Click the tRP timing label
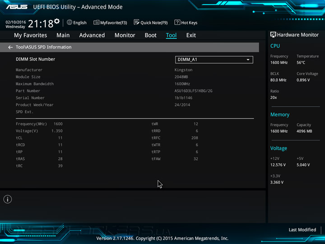 tap(19, 152)
